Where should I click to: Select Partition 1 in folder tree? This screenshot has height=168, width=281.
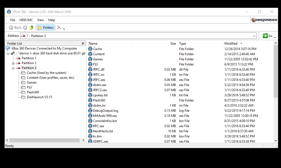29,58
